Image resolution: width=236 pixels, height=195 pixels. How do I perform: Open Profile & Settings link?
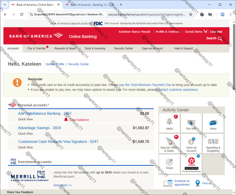[167, 32]
